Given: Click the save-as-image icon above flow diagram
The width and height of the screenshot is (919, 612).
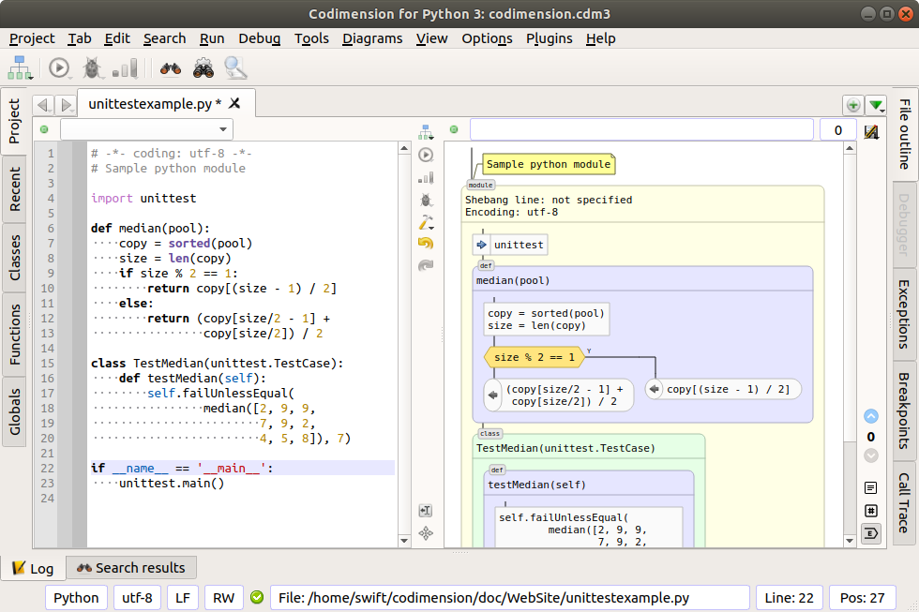Looking at the screenshot, I should pos(871,130).
